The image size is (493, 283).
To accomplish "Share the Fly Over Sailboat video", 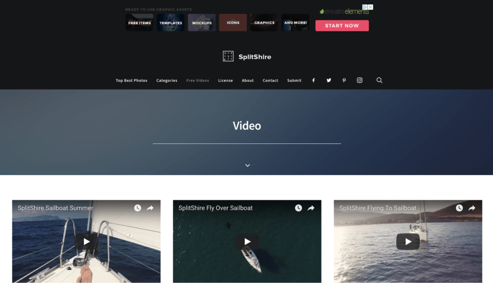I will coord(311,208).
